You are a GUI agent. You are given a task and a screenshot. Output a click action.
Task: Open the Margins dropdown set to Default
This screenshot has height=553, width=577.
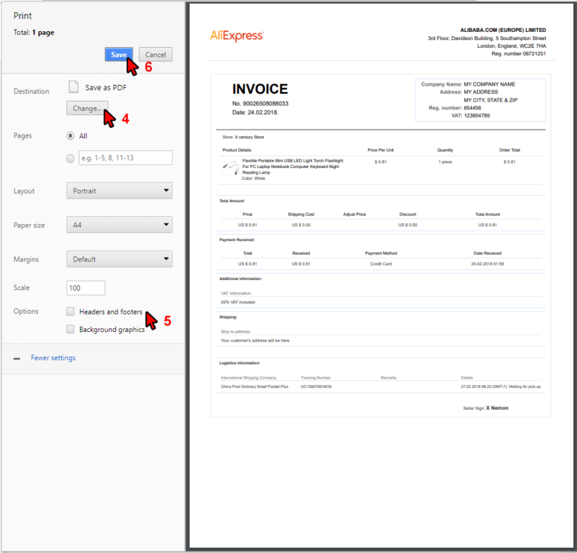click(x=119, y=259)
